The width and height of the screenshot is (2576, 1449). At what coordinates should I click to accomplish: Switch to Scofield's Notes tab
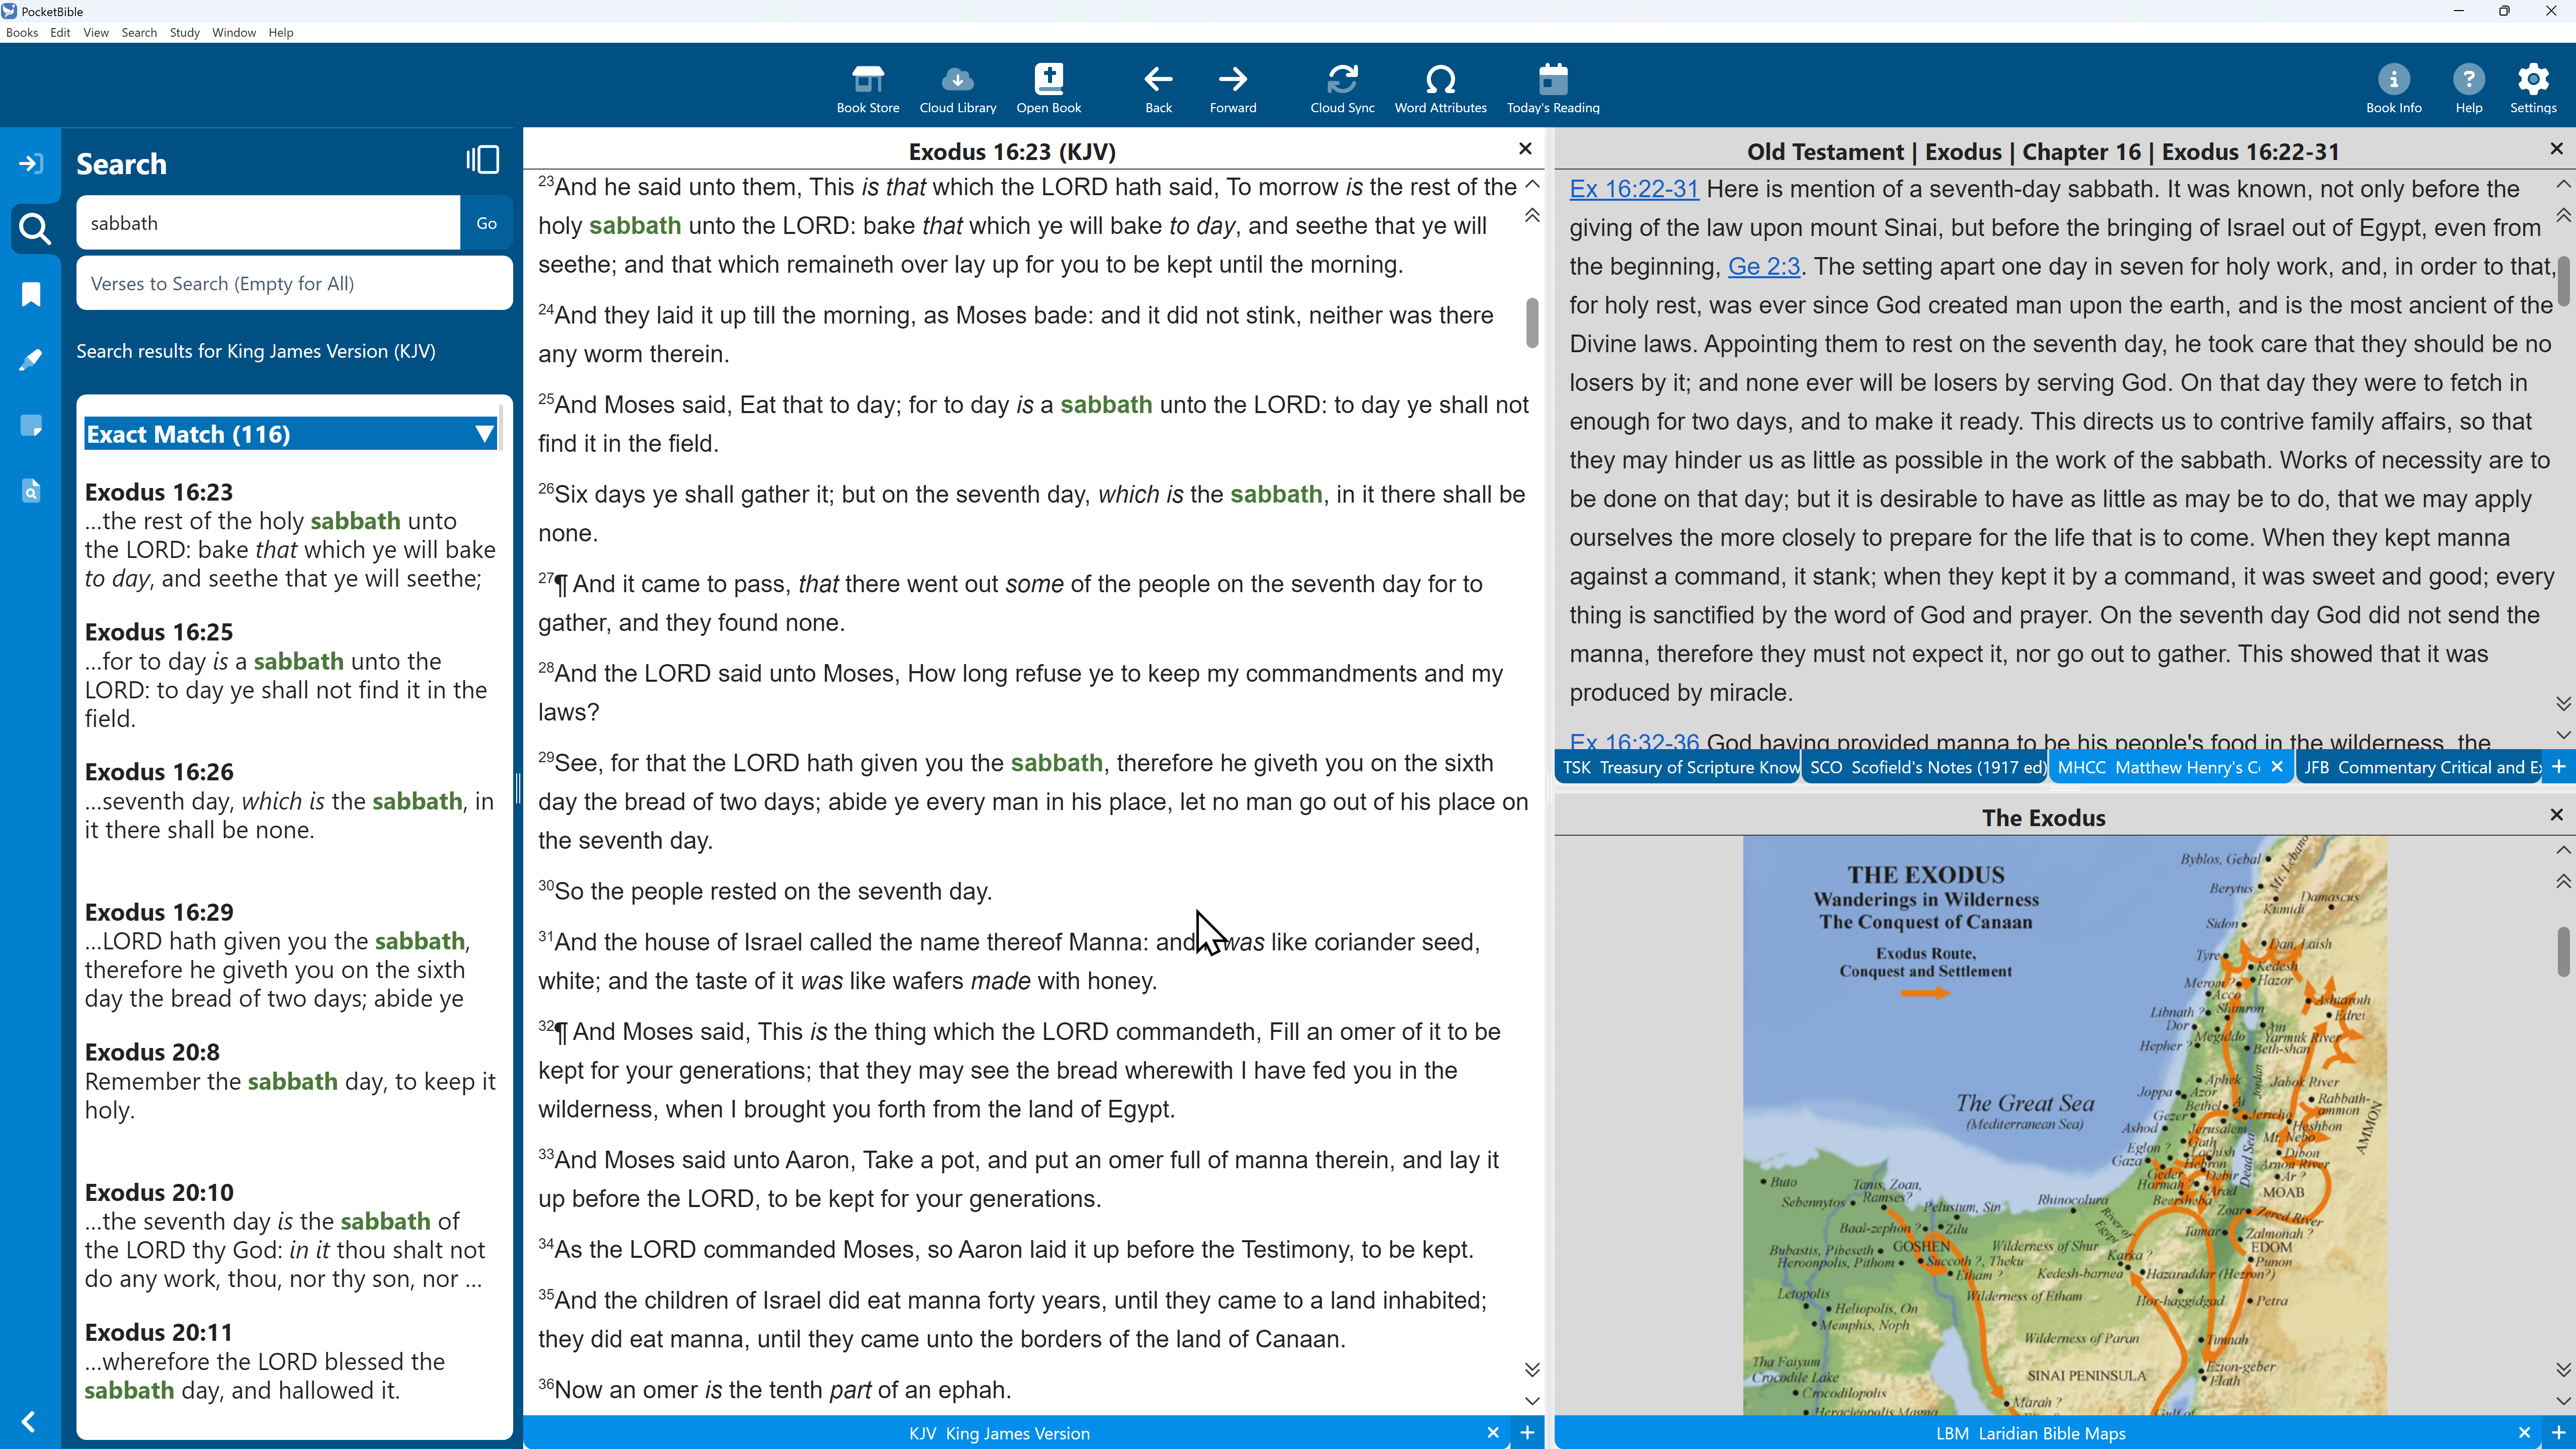(1926, 767)
